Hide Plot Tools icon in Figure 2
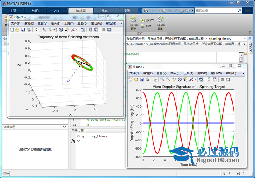The height and width of the screenshot is (178, 255). click(x=222, y=79)
